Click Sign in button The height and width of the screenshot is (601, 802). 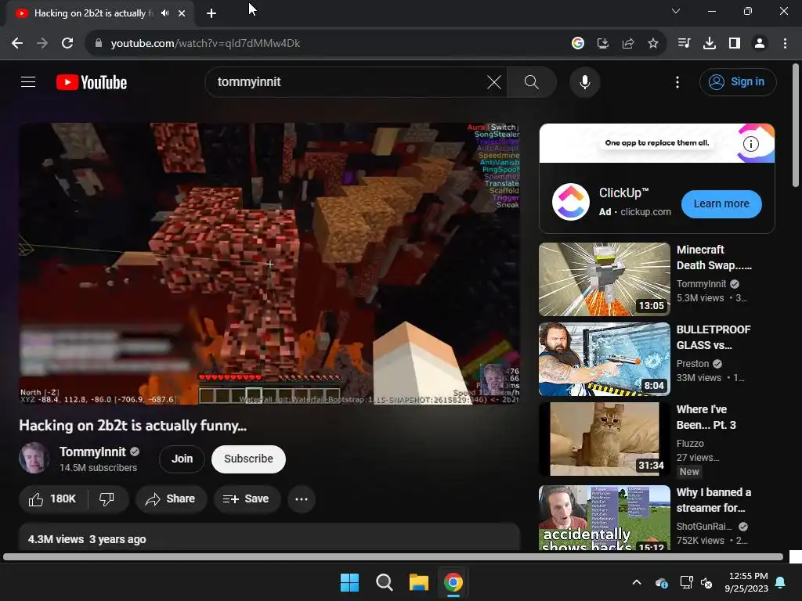point(738,81)
